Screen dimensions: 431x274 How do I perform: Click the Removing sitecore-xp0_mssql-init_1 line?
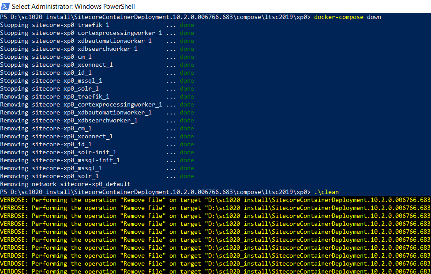coord(60,160)
